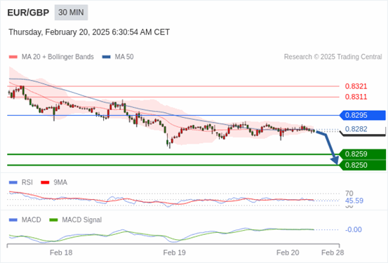Click the MA 50 legend label
The height and width of the screenshot is (263, 388).
coord(124,57)
